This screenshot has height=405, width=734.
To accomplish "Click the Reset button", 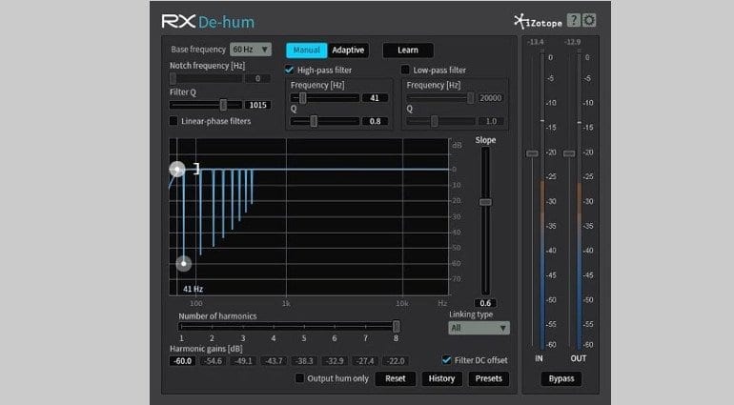I will 395,378.
